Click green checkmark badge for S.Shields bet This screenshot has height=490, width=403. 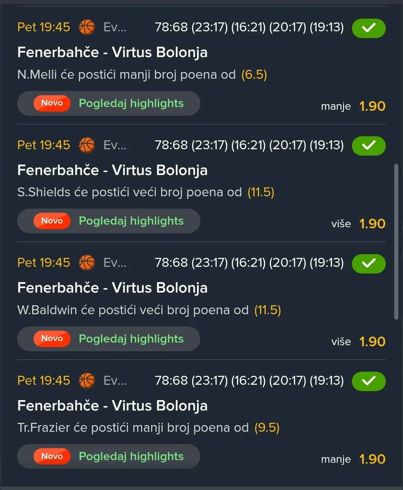(369, 146)
